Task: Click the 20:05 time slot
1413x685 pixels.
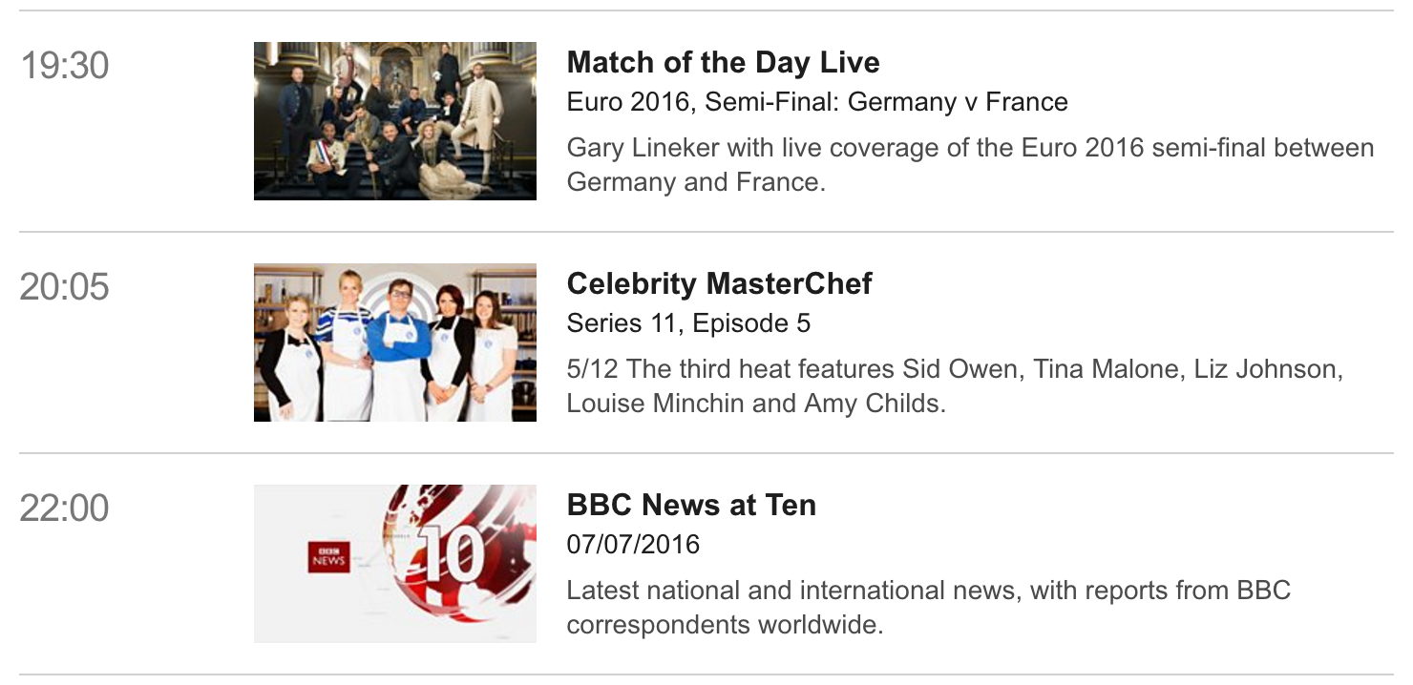Action: tap(65, 287)
